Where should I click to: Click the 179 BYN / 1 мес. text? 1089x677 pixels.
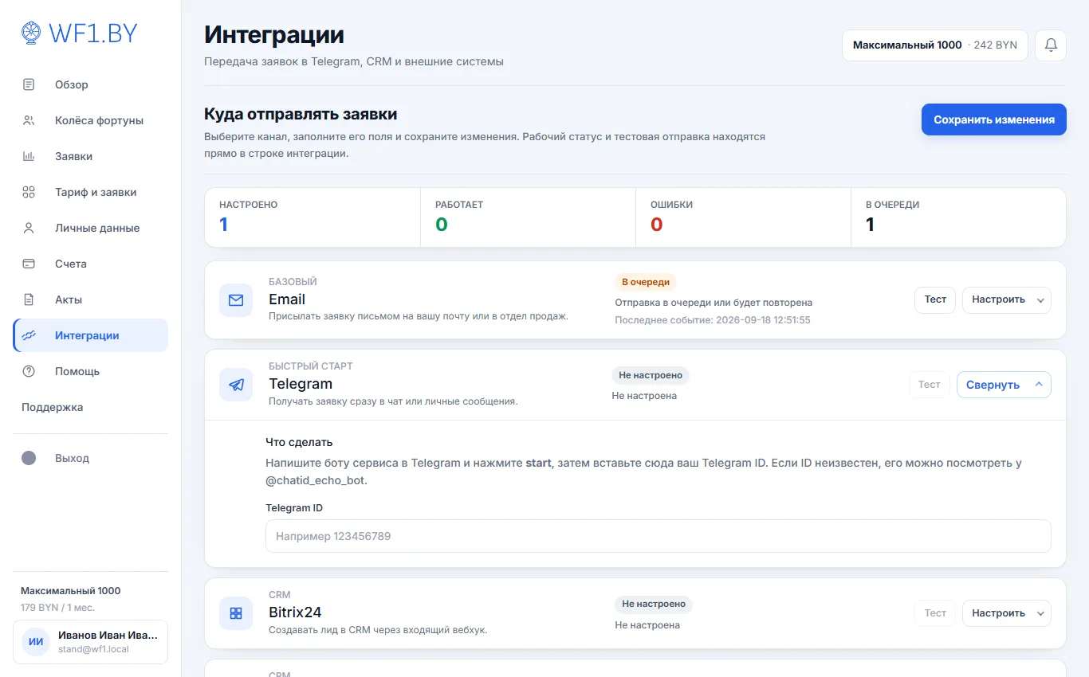click(57, 607)
